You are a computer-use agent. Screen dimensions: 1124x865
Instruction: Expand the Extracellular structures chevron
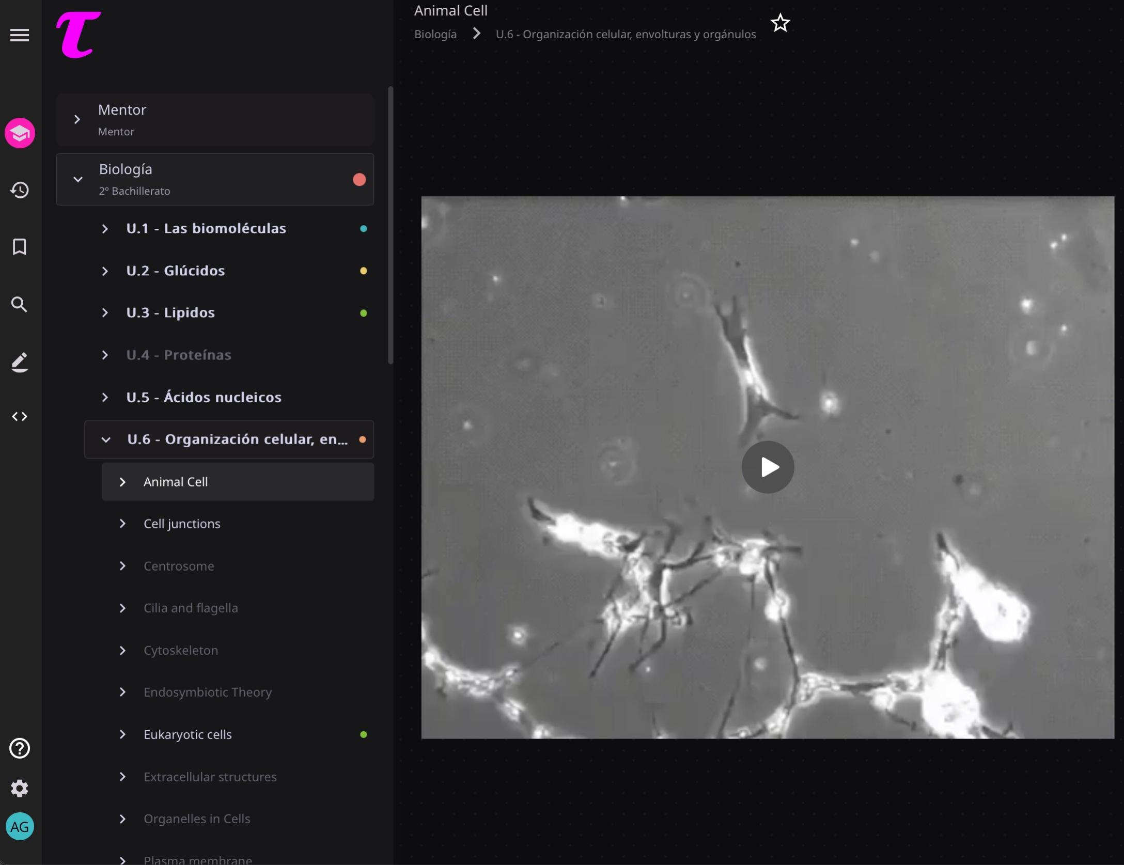pyautogui.click(x=122, y=777)
